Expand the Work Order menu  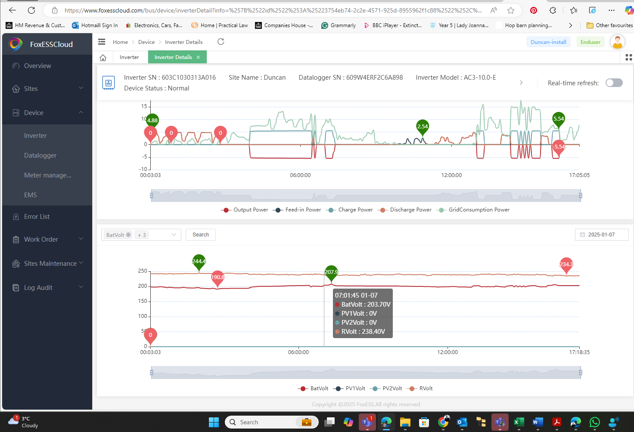click(47, 239)
